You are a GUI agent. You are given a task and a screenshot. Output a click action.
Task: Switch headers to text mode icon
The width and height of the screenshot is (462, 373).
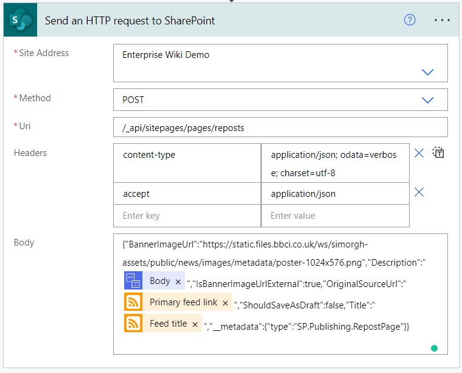438,152
